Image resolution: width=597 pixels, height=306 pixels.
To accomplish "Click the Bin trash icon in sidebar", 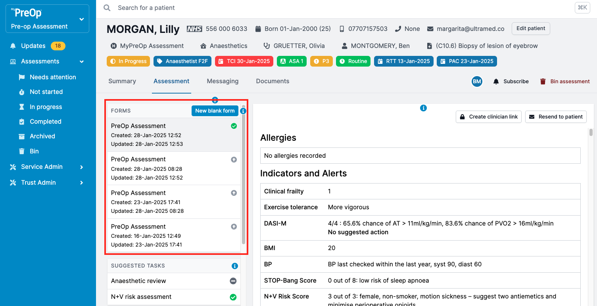I will pyautogui.click(x=22, y=151).
